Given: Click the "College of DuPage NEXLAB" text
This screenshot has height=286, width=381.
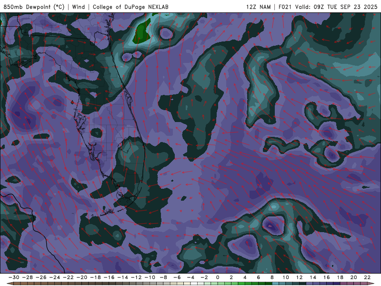Looking at the screenshot, I should point(130,7).
